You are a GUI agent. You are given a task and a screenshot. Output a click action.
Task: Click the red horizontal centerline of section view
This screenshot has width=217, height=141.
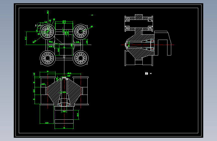coord(148,45)
